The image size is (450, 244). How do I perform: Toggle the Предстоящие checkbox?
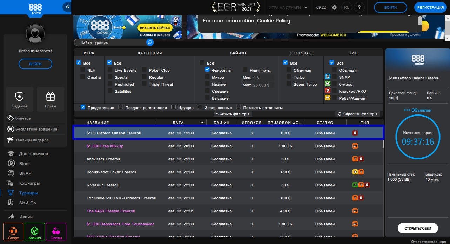(83, 107)
